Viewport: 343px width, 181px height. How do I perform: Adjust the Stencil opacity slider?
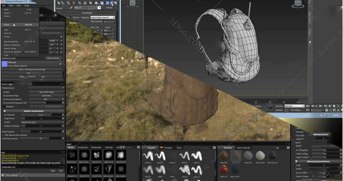point(41,131)
